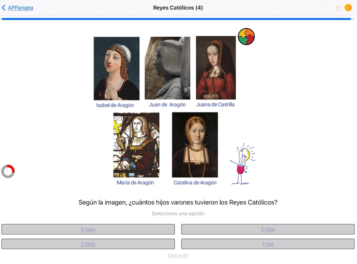This screenshot has width=357, height=264.
Task: Select the "1 hijo" answer option
Action: click(268, 244)
